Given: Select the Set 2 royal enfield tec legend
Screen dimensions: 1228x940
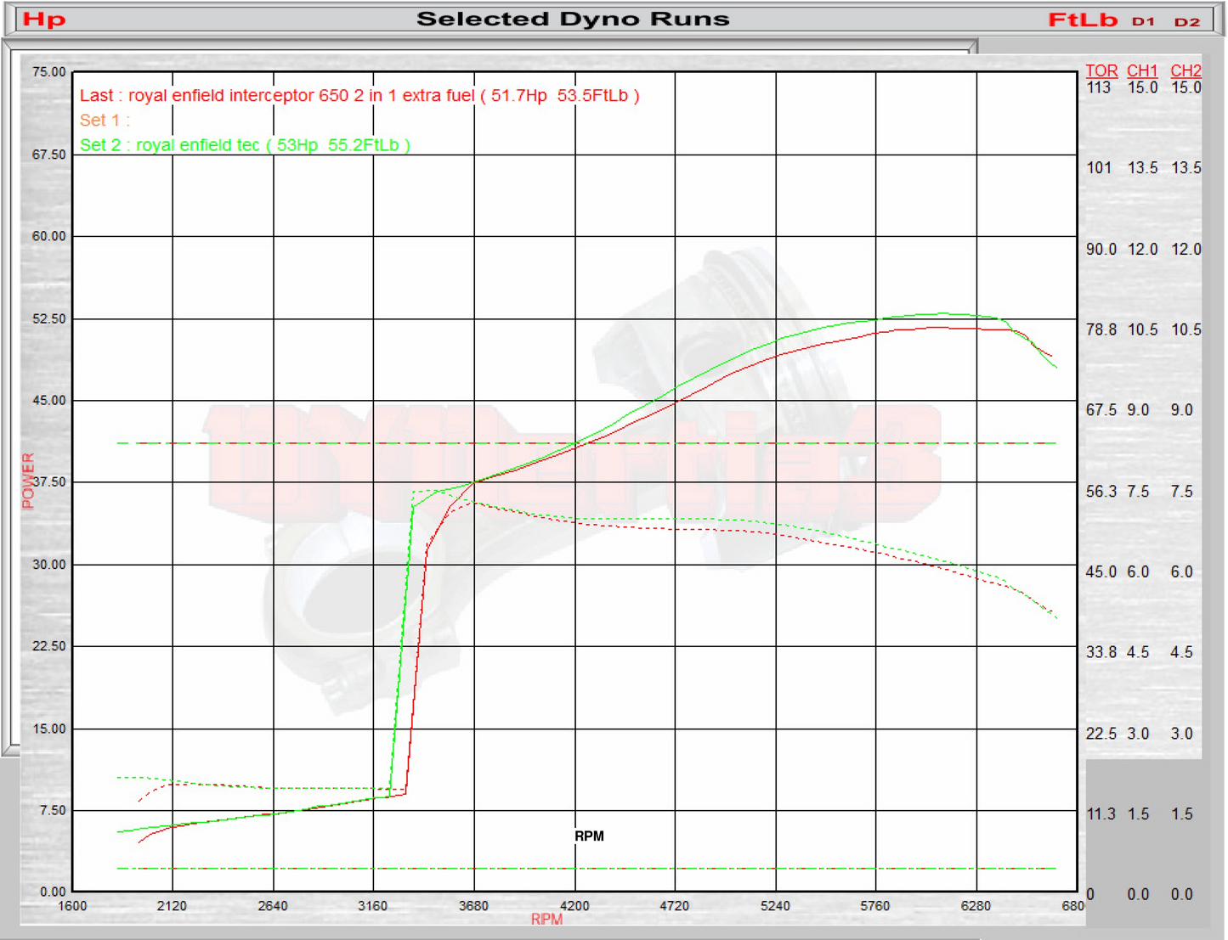Looking at the screenshot, I should (245, 145).
